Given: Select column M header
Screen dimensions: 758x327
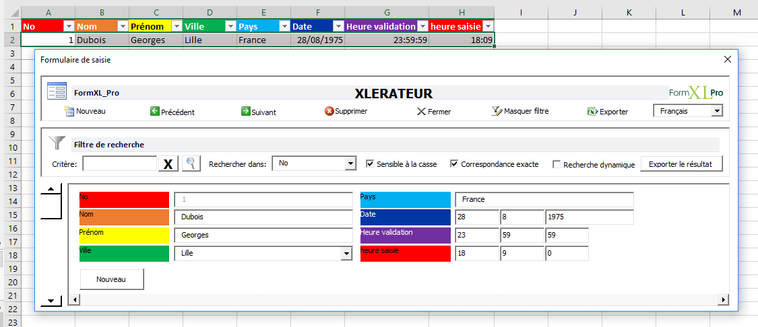Looking at the screenshot, I should pyautogui.click(x=736, y=13).
